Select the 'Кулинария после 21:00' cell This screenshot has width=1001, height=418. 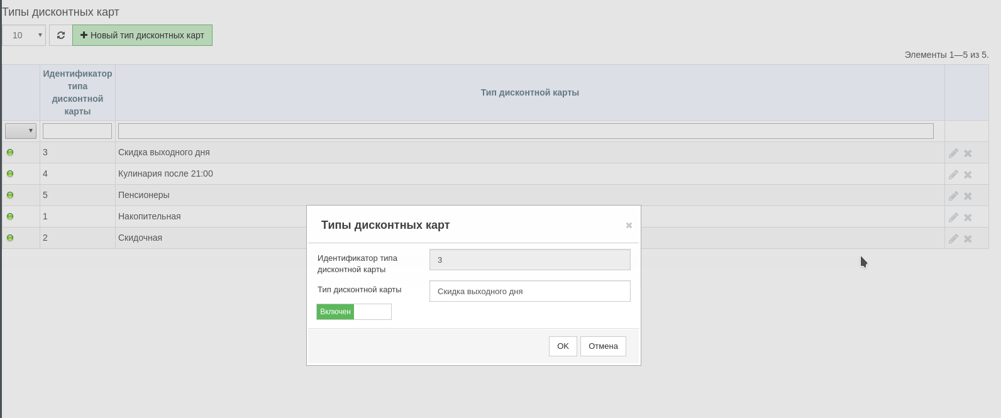[x=530, y=173]
